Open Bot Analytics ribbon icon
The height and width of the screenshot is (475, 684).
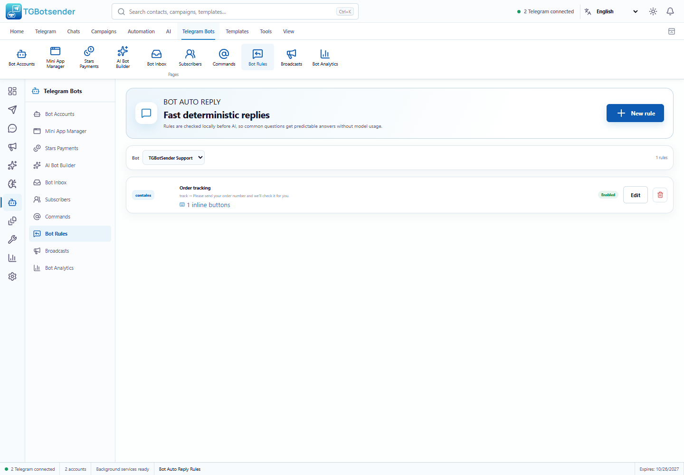[x=325, y=57]
